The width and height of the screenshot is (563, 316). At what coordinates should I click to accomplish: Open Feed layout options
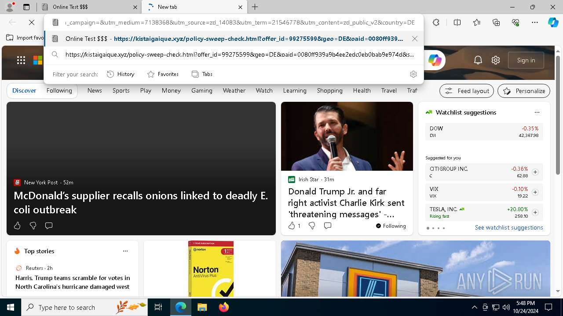tap(467, 91)
